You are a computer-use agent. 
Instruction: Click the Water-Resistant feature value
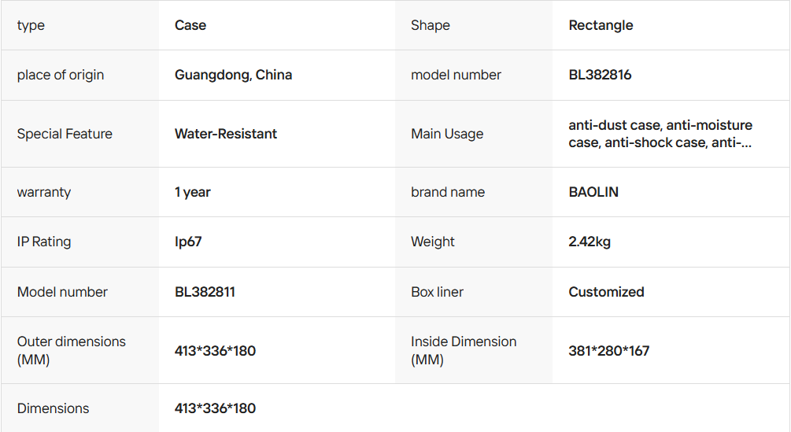(x=226, y=134)
